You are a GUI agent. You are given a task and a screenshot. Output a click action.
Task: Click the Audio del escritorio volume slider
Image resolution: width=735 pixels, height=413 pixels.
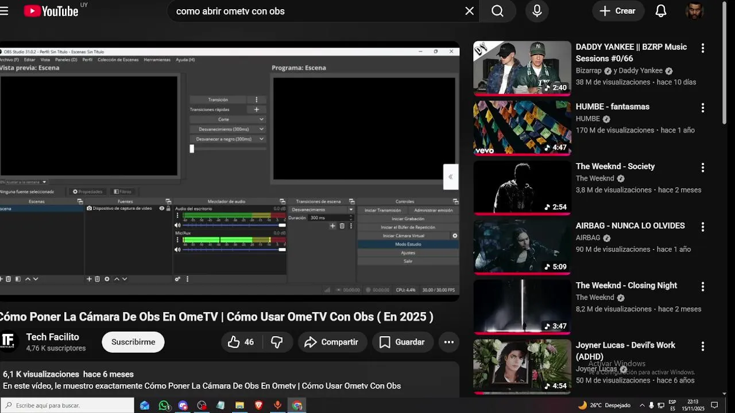233,225
